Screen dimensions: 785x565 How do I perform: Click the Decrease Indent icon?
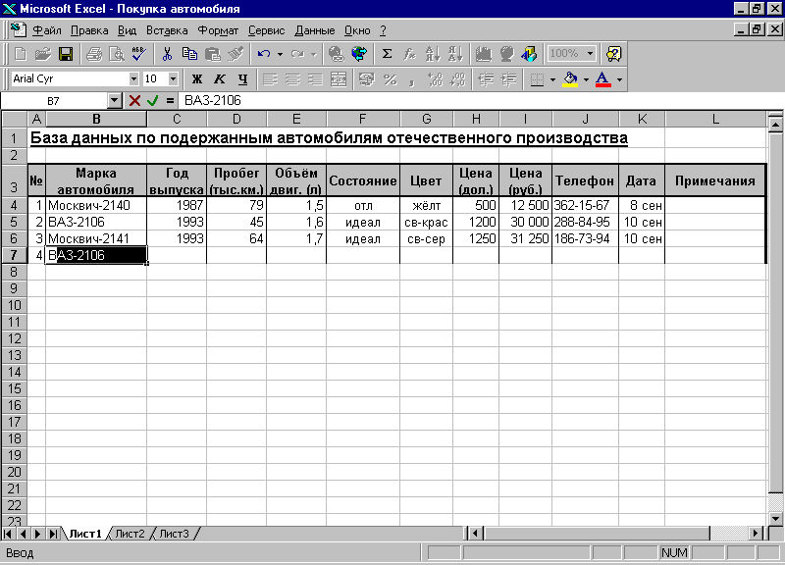(486, 79)
